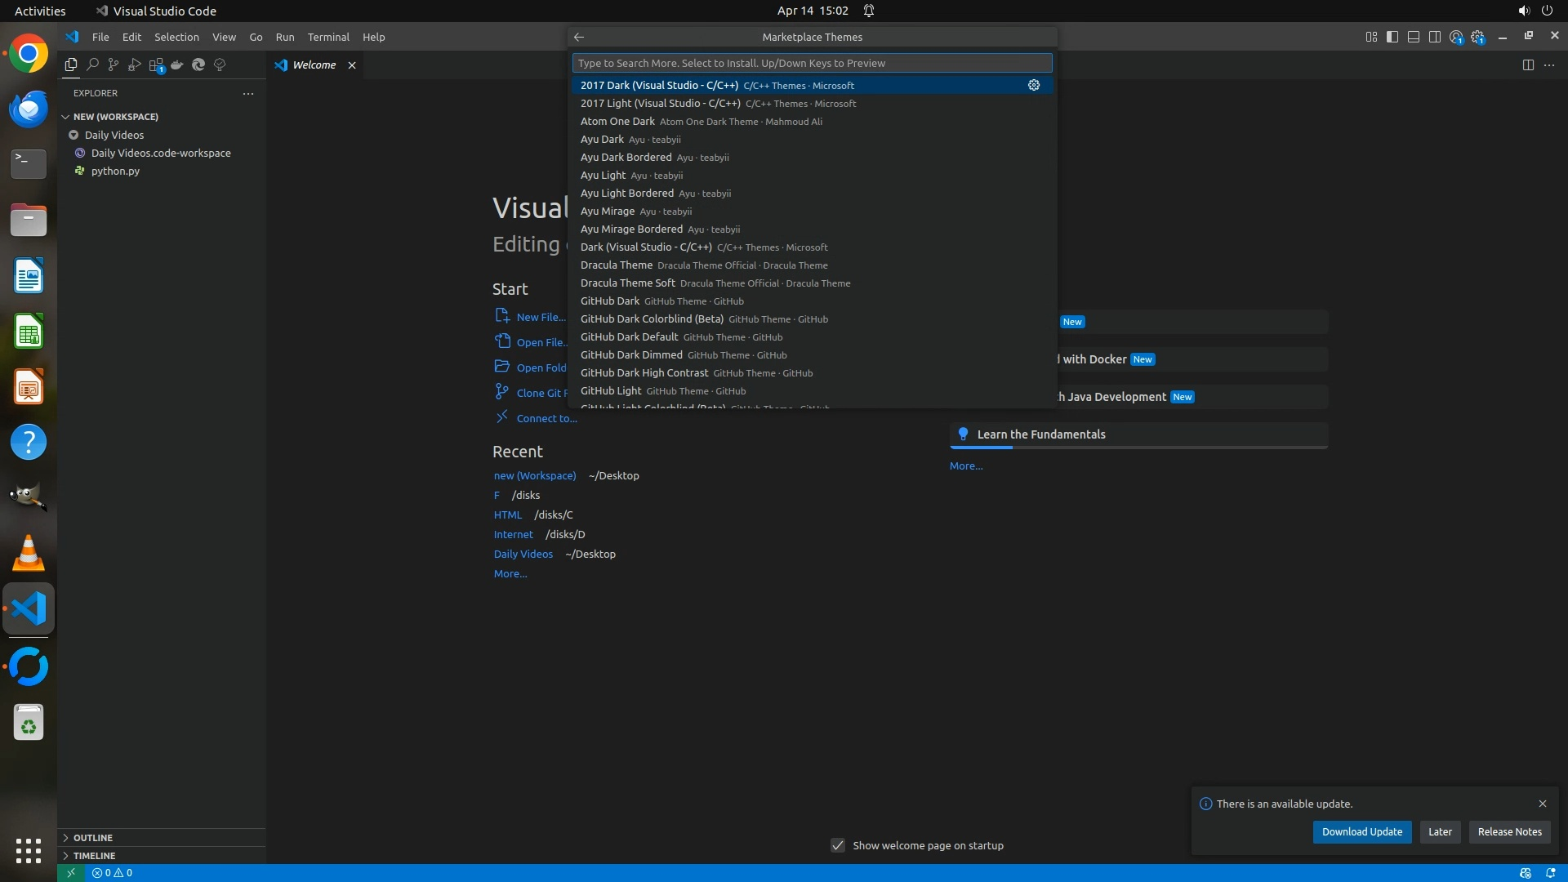Click the theme search input field

pos(812,63)
